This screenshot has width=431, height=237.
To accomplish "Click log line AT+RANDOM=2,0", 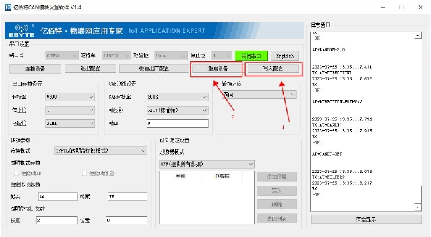I will (x=328, y=50).
